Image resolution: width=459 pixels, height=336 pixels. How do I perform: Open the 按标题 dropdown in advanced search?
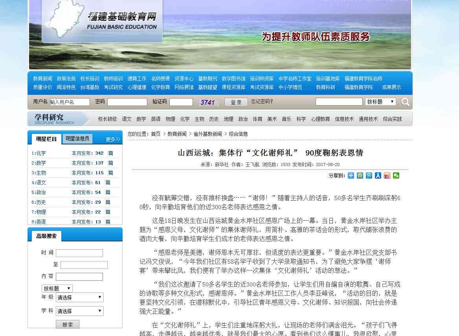point(57,289)
